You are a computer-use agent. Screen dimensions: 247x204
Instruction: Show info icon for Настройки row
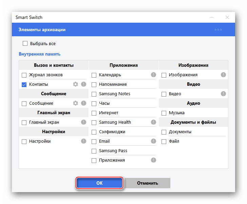pos(84,141)
